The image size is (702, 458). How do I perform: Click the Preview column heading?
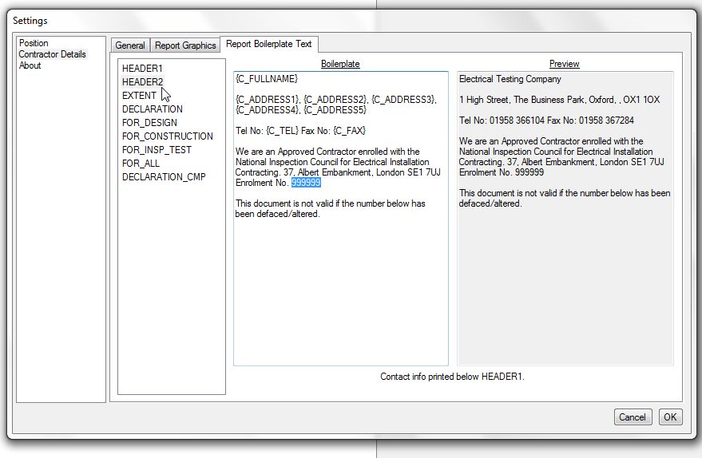pos(564,64)
